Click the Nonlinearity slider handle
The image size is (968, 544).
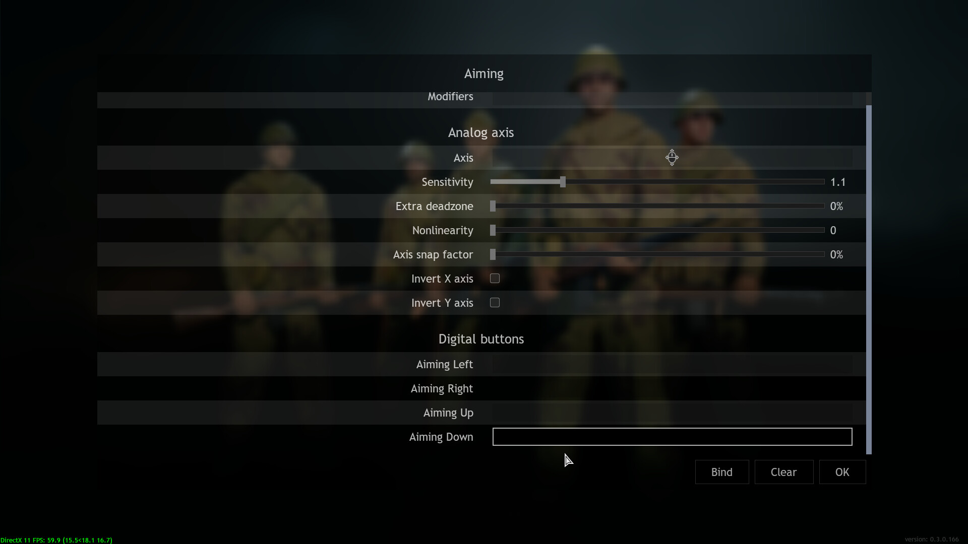pyautogui.click(x=493, y=230)
